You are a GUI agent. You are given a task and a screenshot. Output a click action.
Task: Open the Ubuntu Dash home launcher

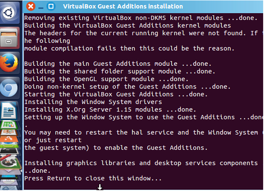point(9,12)
